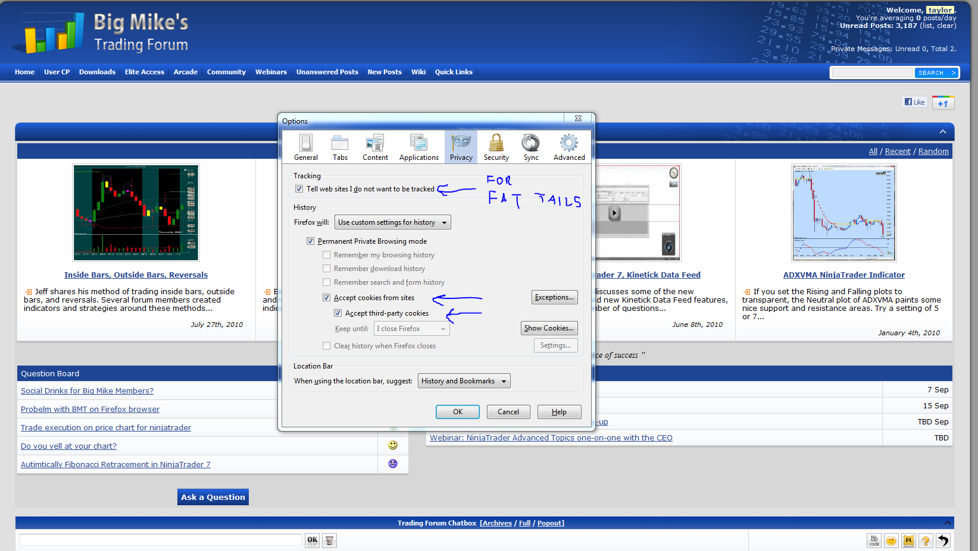Click the Facebook Like icon
Image resolution: width=978 pixels, height=551 pixels.
pos(915,102)
